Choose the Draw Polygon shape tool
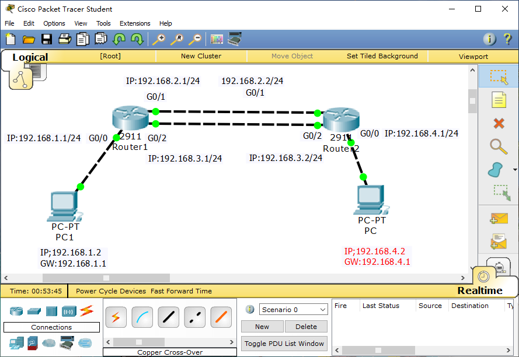The image size is (519, 357). pos(496,170)
